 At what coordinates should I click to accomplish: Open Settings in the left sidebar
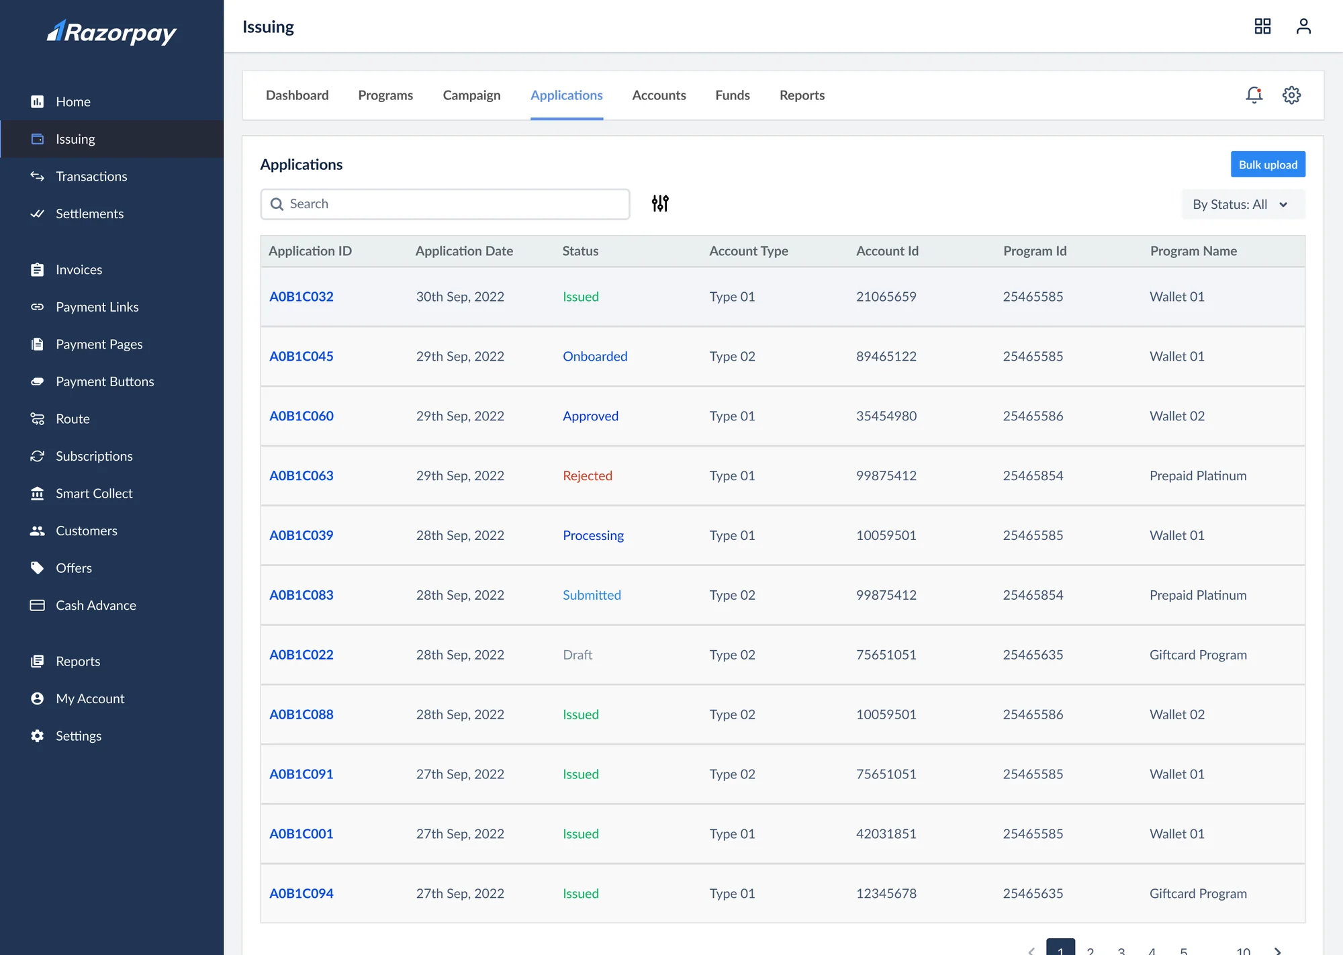click(78, 735)
